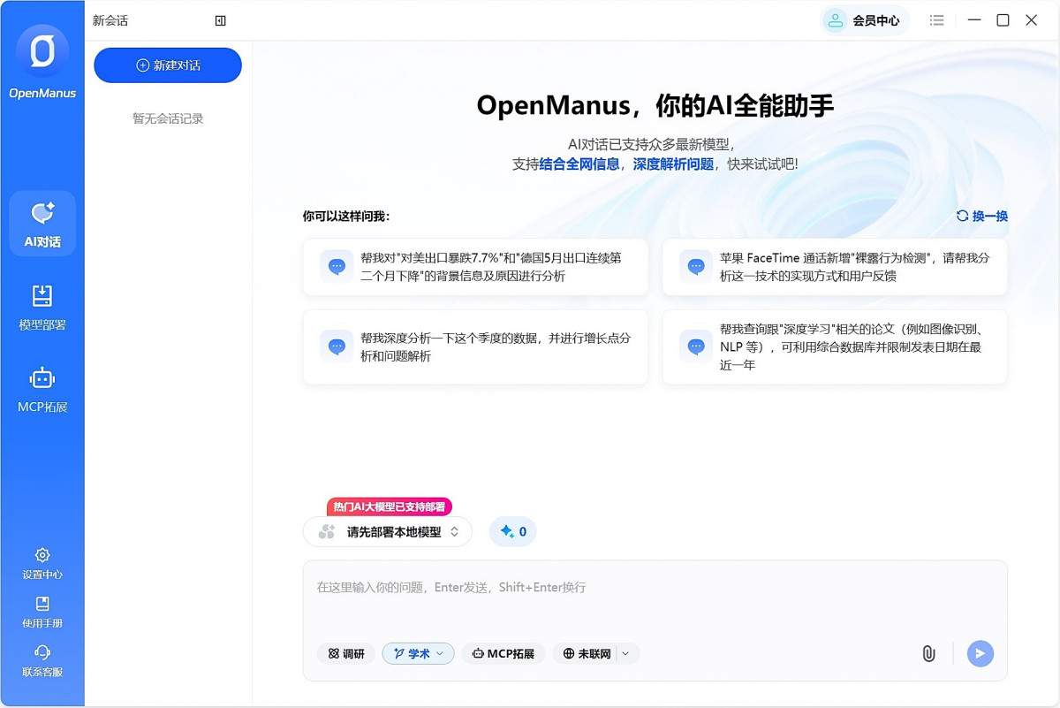This screenshot has width=1060, height=708.
Task: Open the AI对话 sidebar tab
Action: [42, 224]
